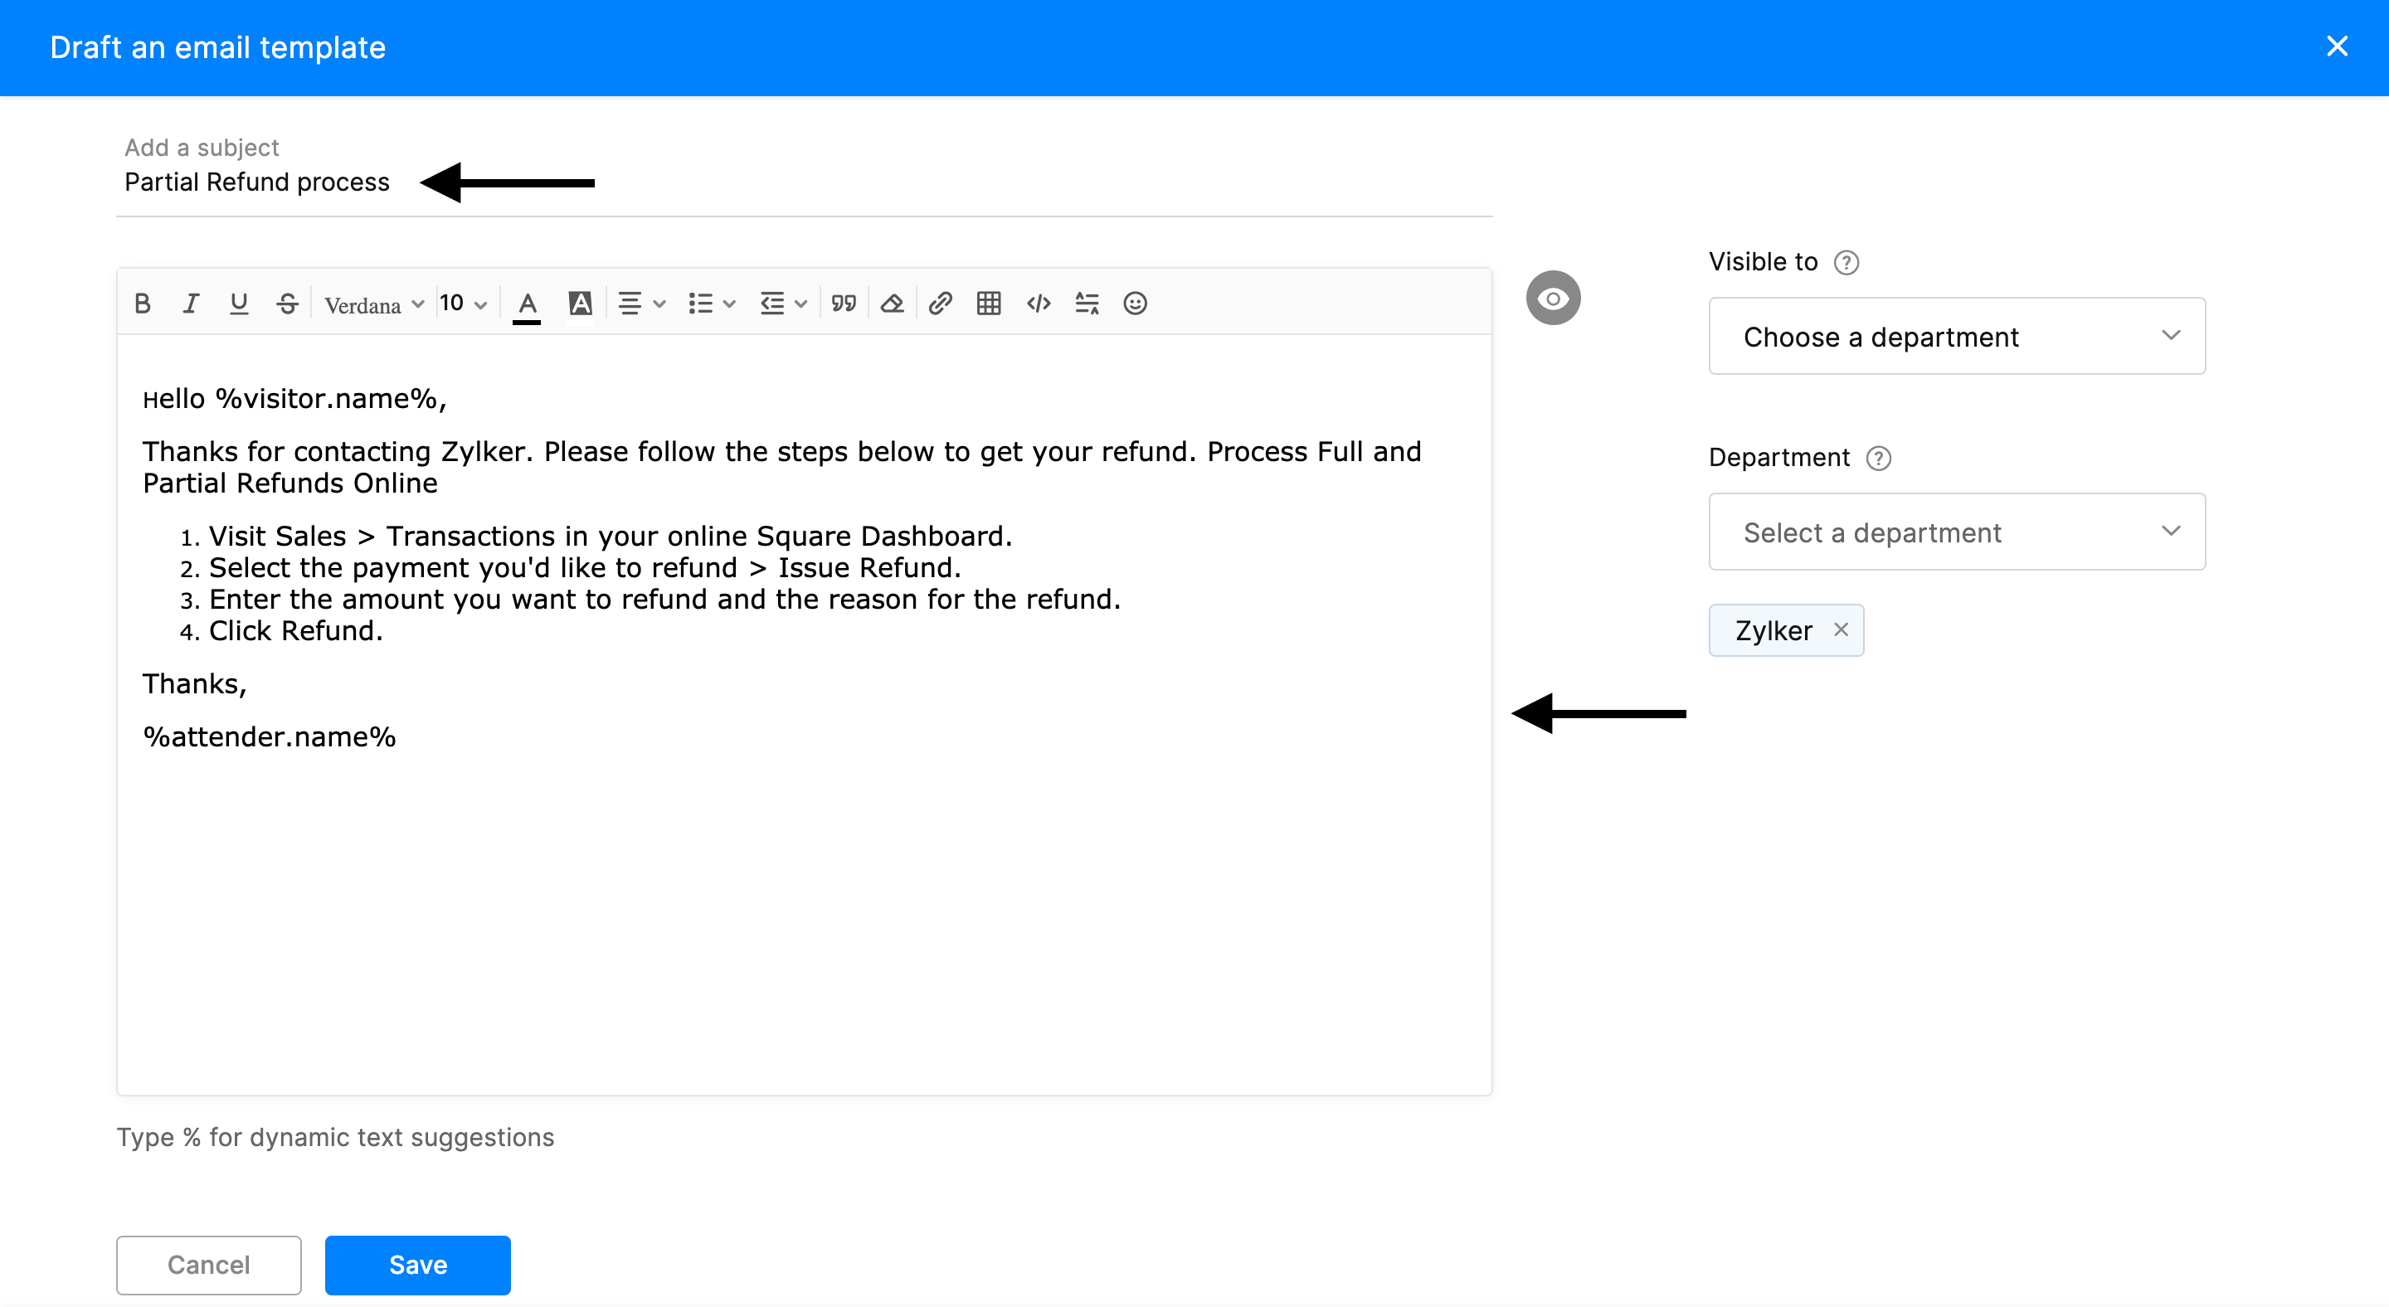The height and width of the screenshot is (1307, 2389).
Task: Pick a font text color
Action: click(527, 304)
